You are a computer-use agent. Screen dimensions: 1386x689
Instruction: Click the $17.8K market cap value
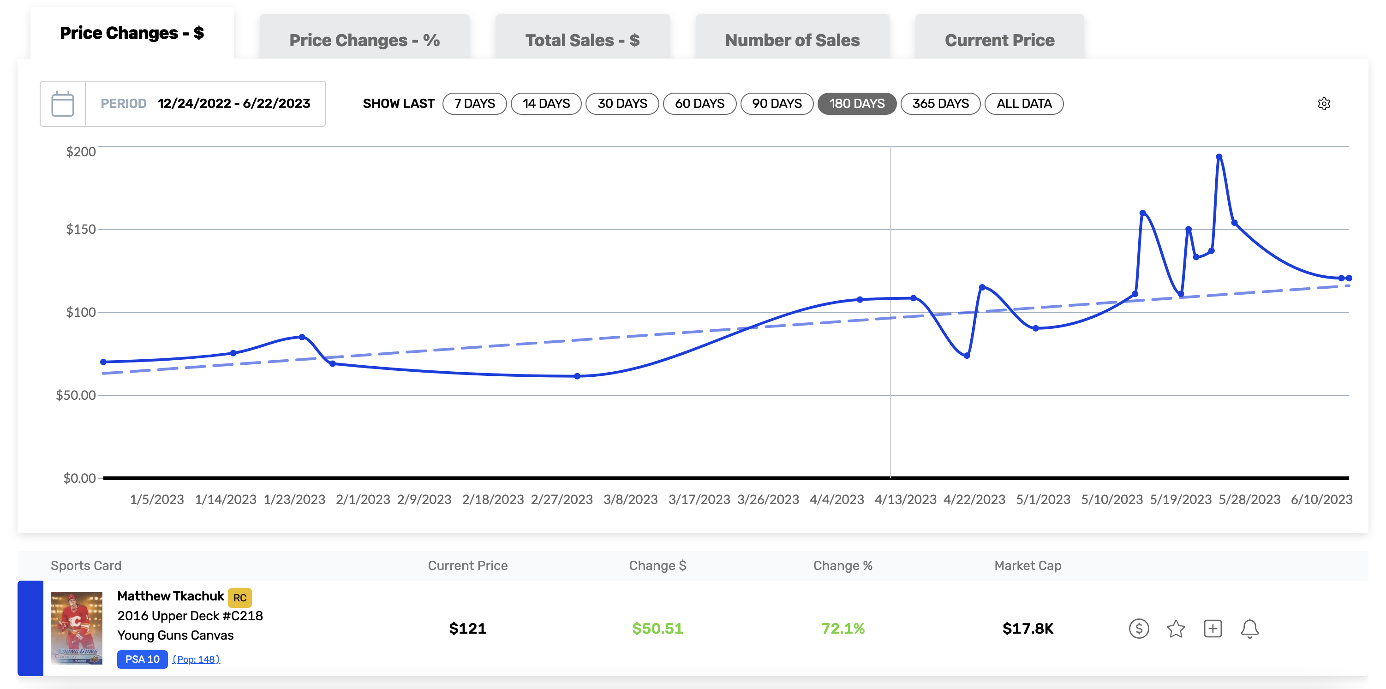point(1028,628)
